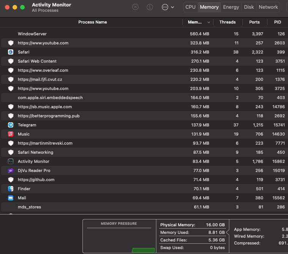Viewport: 288px width, 254px height.
Task: Click the 323.8 MB memory value
Action: point(199,43)
